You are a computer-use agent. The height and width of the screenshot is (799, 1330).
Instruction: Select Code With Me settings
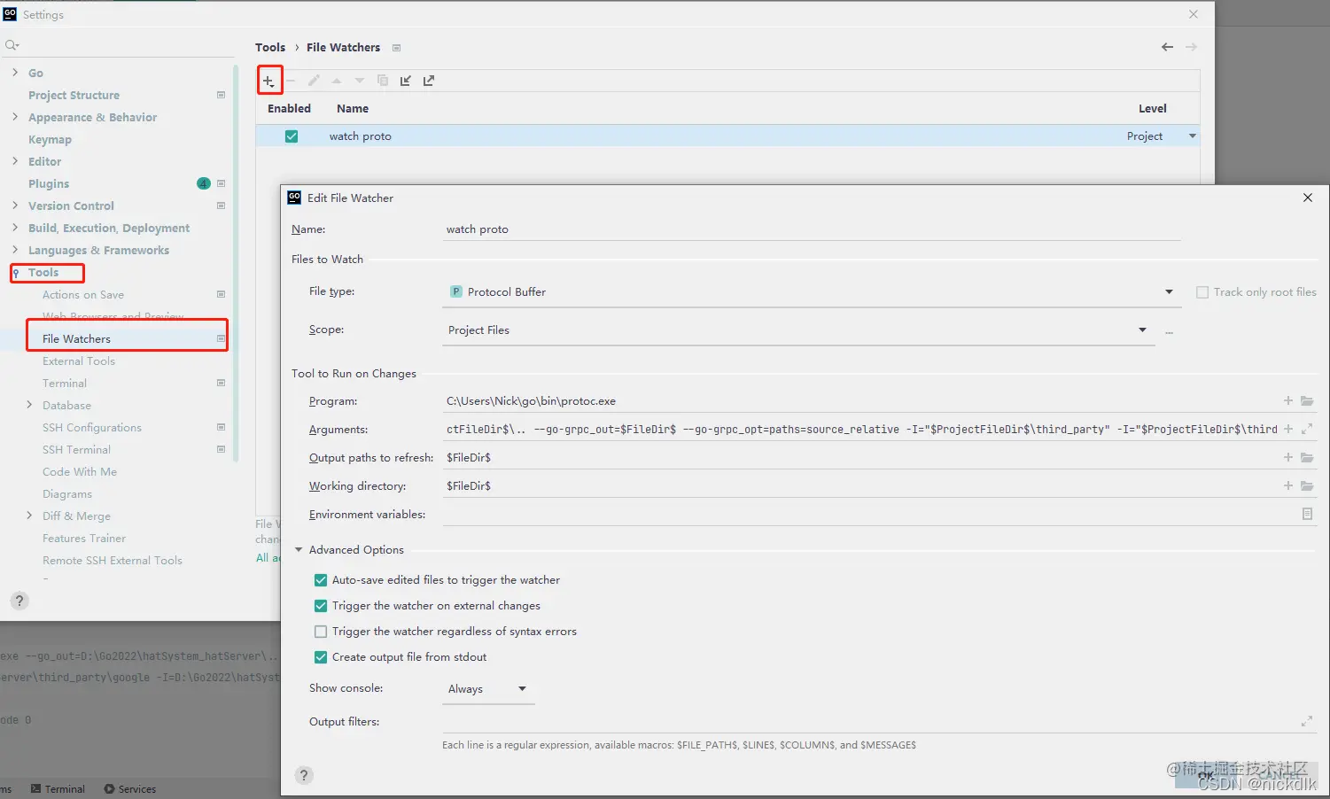pos(80,471)
